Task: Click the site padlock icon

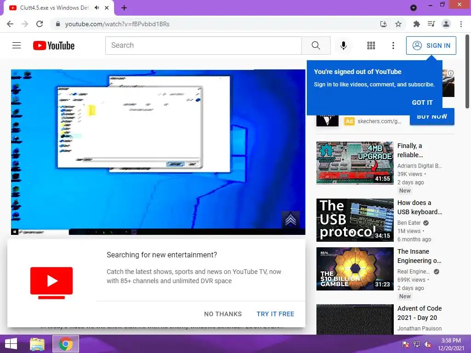Action: pyautogui.click(x=58, y=24)
